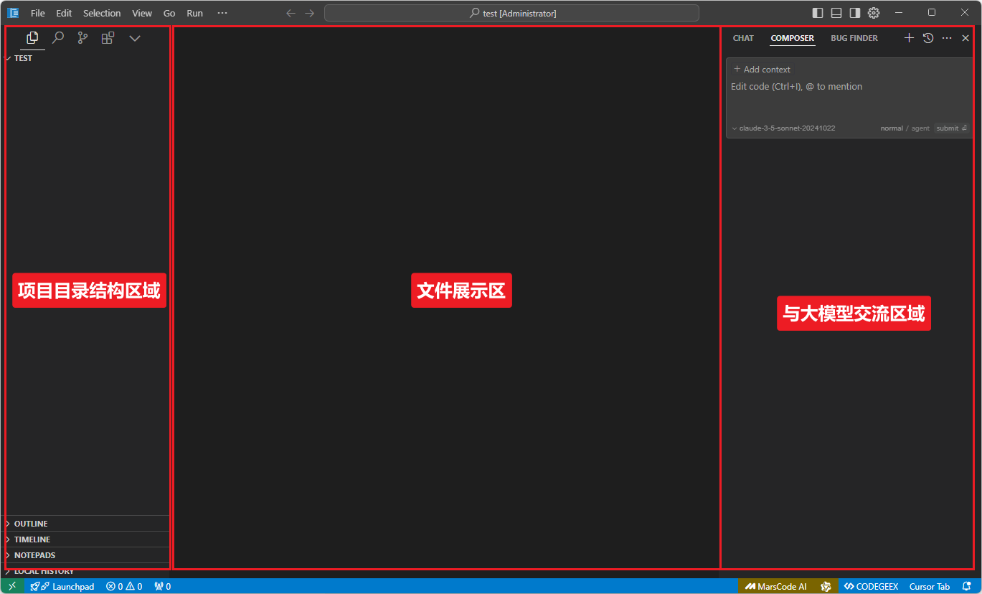This screenshot has height=594, width=982.
Task: Click the submit button
Action: tap(952, 128)
